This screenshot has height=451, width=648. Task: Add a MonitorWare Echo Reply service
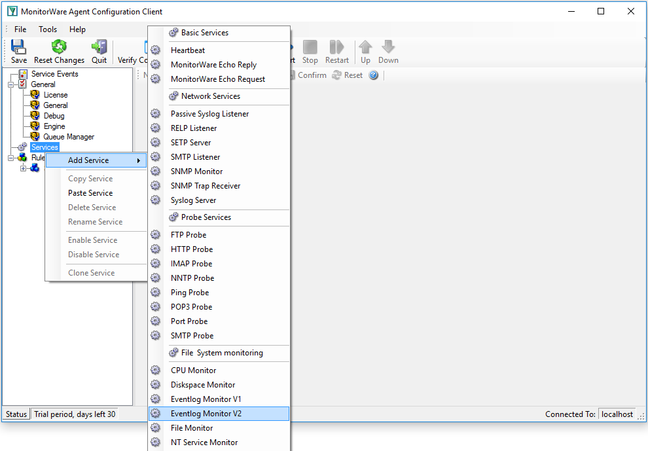click(x=219, y=65)
